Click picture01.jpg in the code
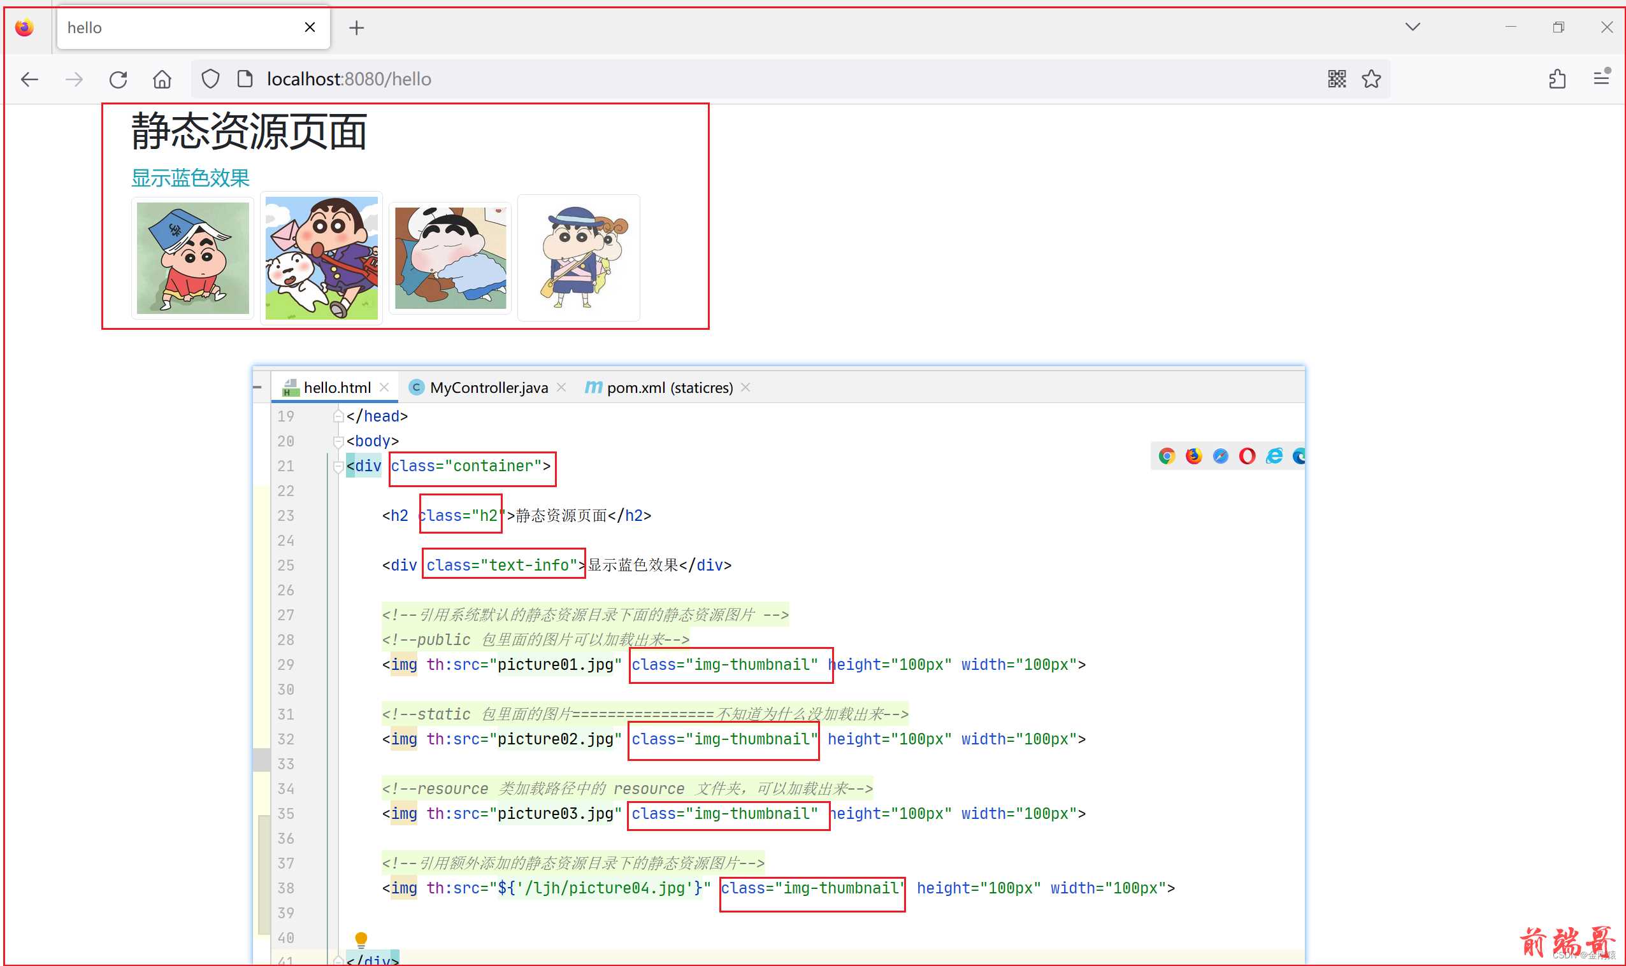Image resolution: width=1626 pixels, height=966 pixels. tap(555, 665)
